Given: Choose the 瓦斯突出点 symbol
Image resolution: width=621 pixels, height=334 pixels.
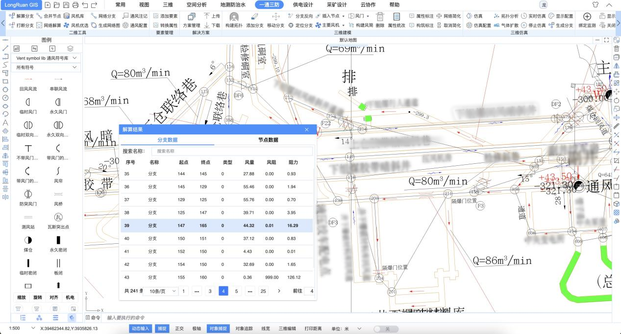Looking at the screenshot, I should coord(58,217).
